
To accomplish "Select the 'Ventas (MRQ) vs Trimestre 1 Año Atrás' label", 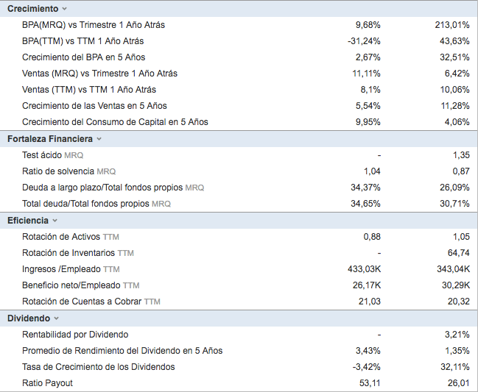I will point(99,74).
